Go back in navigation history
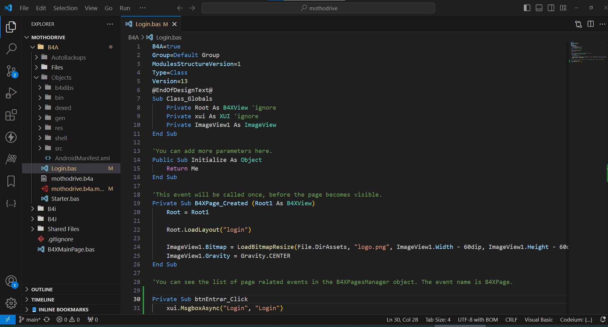The image size is (608, 327). (x=180, y=8)
